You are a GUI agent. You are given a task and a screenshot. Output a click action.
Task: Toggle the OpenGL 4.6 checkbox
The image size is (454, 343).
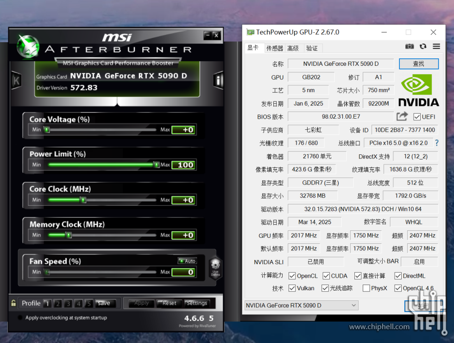coord(398,288)
